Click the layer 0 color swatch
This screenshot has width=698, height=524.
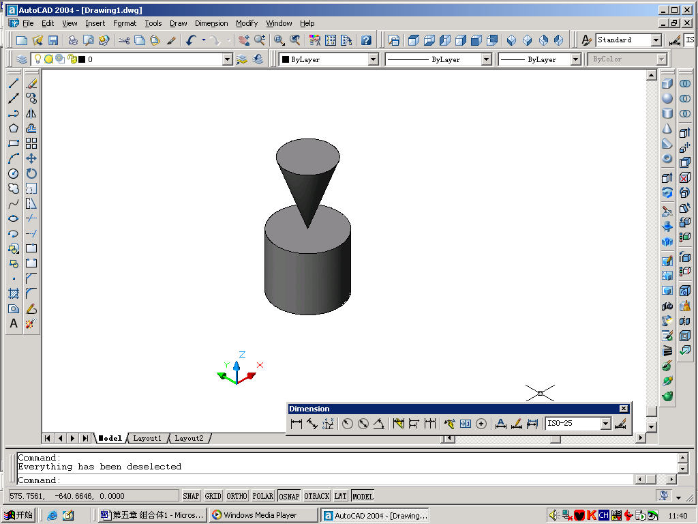tap(82, 59)
